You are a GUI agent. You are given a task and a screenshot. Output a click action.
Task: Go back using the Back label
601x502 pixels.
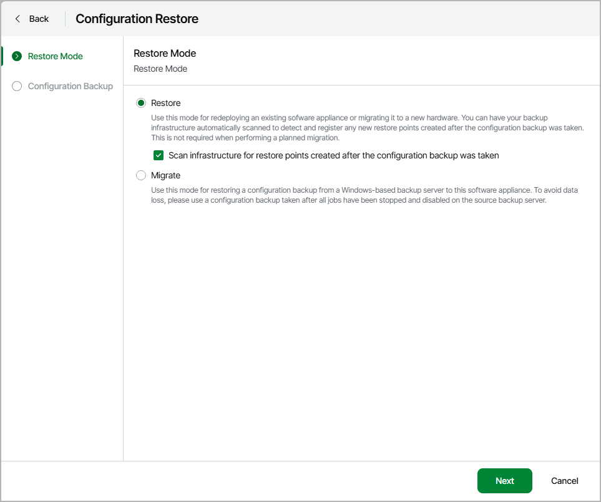coord(39,19)
